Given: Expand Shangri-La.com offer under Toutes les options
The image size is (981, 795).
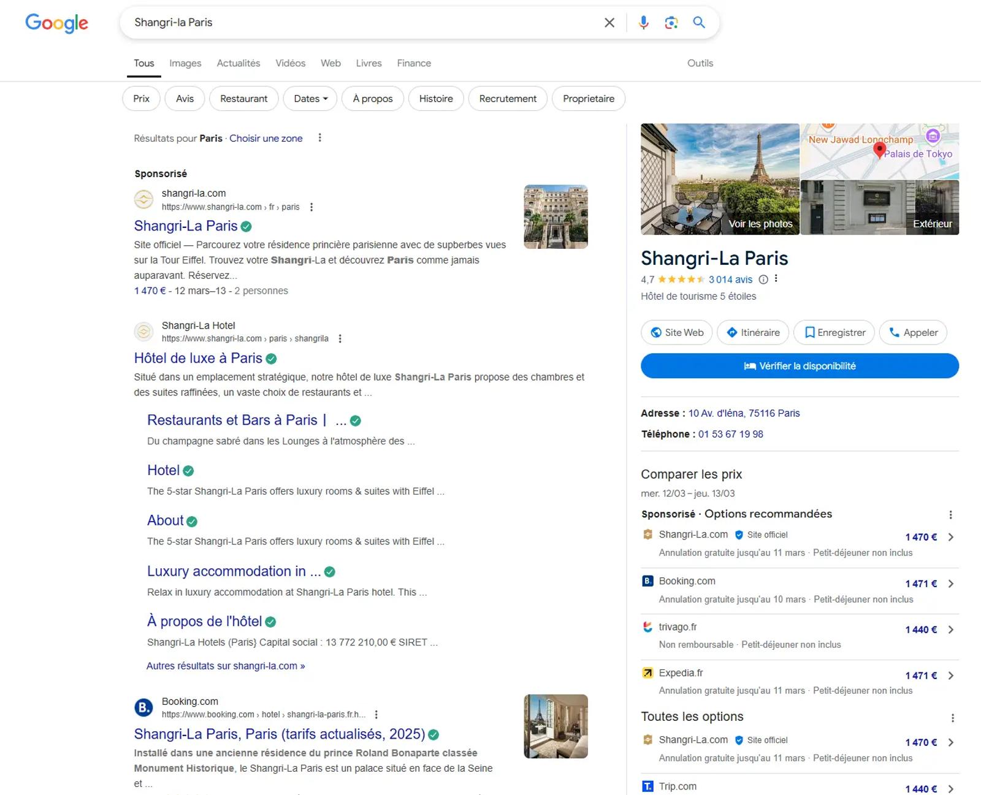Looking at the screenshot, I should [951, 742].
